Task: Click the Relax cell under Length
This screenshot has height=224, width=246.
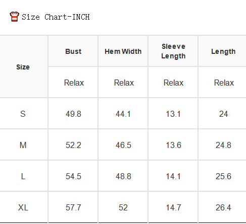Action: [224, 83]
